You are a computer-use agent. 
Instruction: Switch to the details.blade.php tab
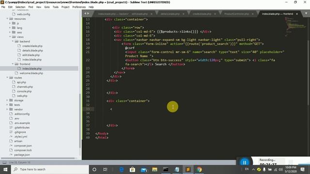click(170, 14)
